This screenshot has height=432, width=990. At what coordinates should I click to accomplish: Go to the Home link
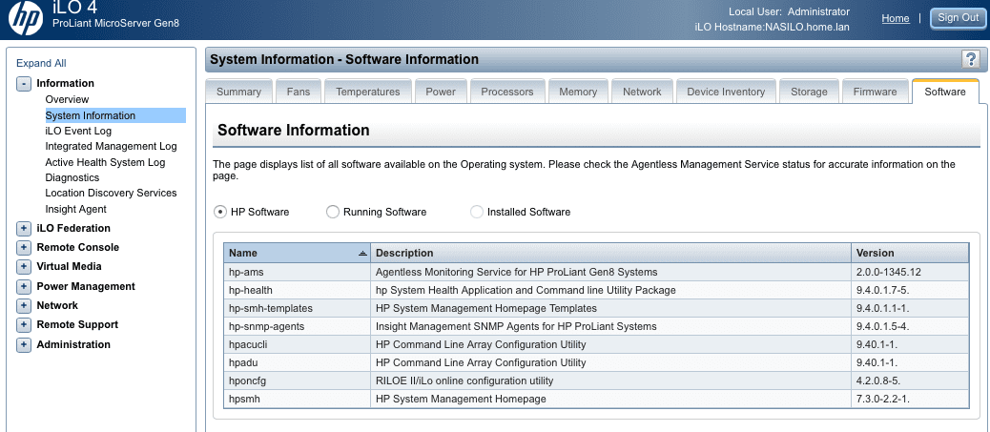(895, 18)
